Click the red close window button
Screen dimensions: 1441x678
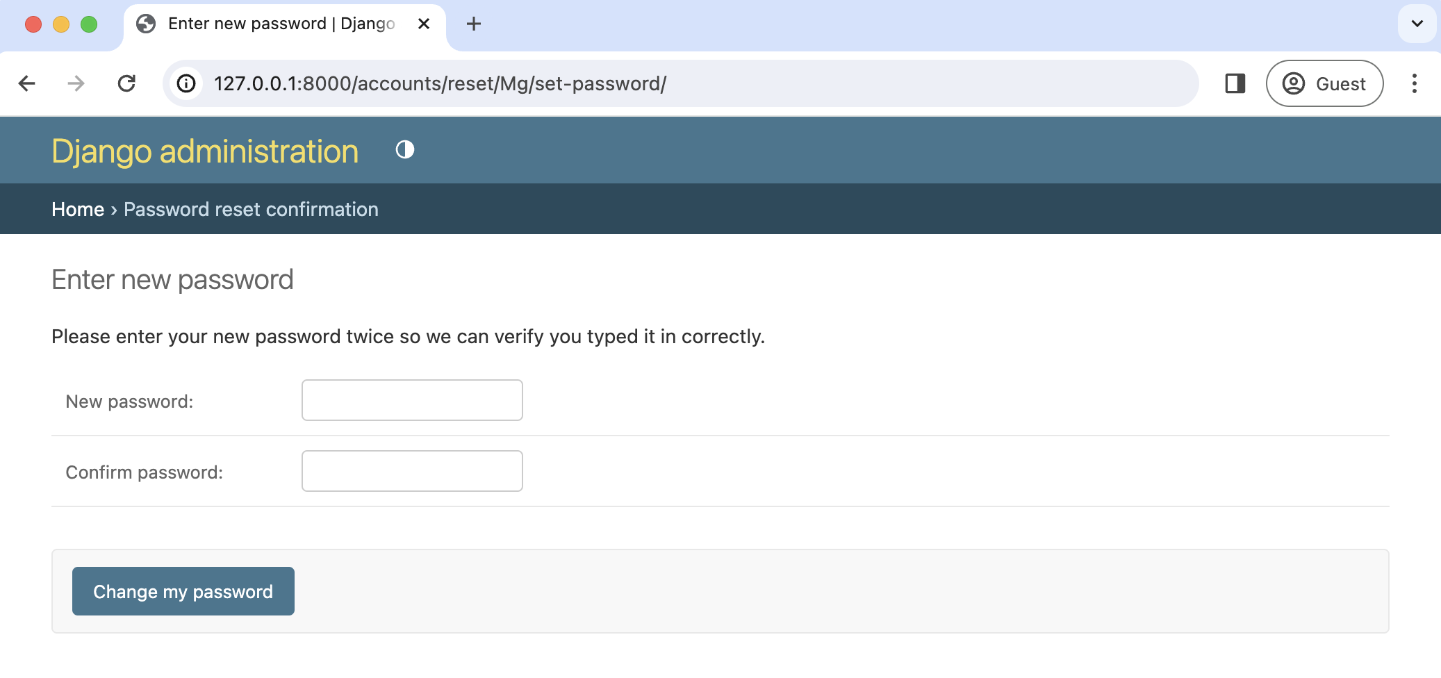33,24
